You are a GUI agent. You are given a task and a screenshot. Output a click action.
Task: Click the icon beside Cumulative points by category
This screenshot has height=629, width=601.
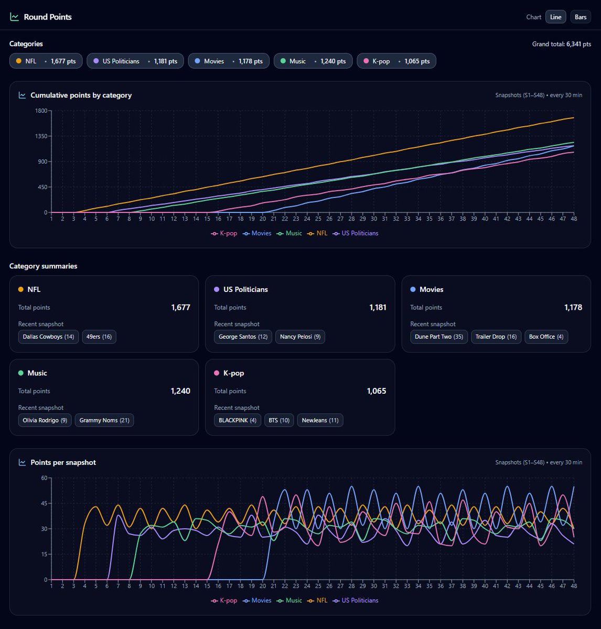point(22,95)
